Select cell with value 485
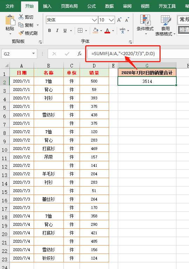 [x=94, y=241]
